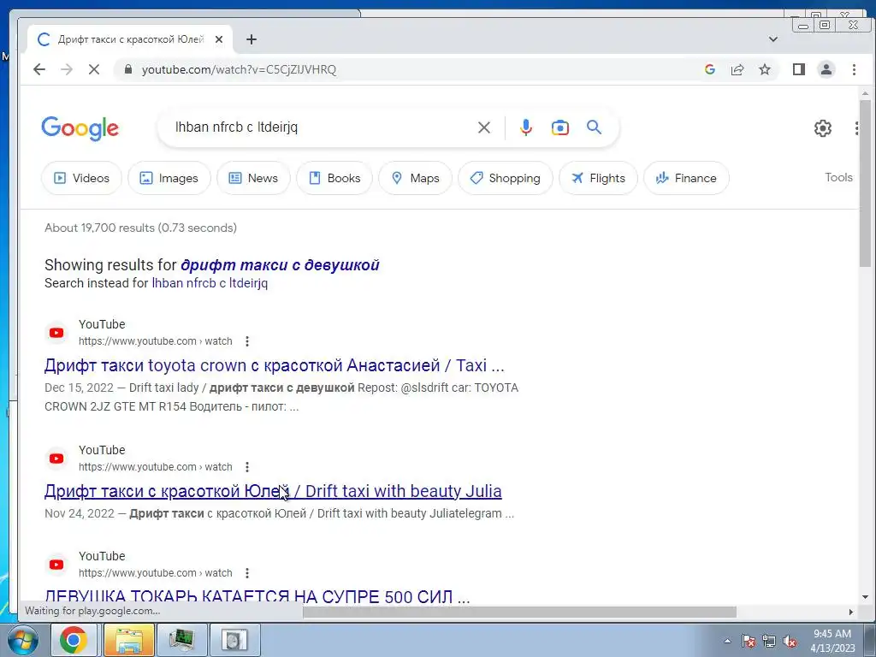This screenshot has width=876, height=657.
Task: Click the scroll-down arrow
Action: (865, 597)
